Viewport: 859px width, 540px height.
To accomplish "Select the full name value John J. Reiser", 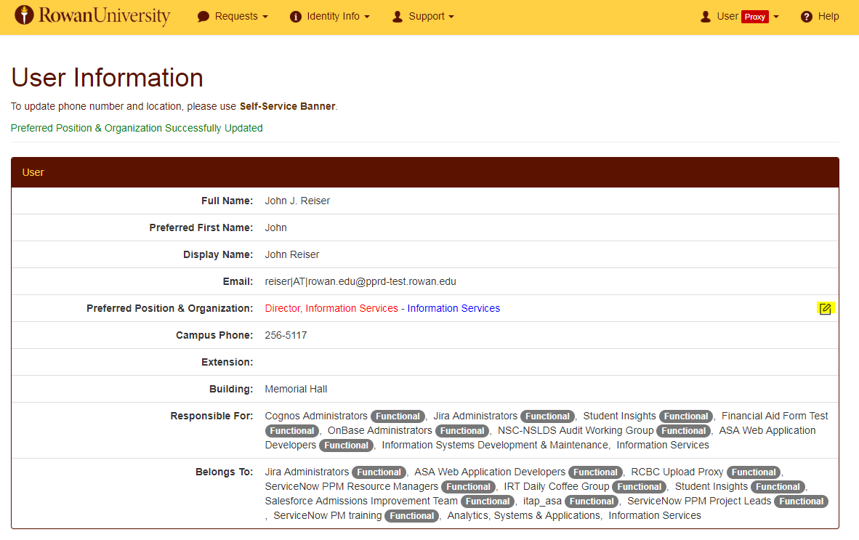I will pos(297,201).
